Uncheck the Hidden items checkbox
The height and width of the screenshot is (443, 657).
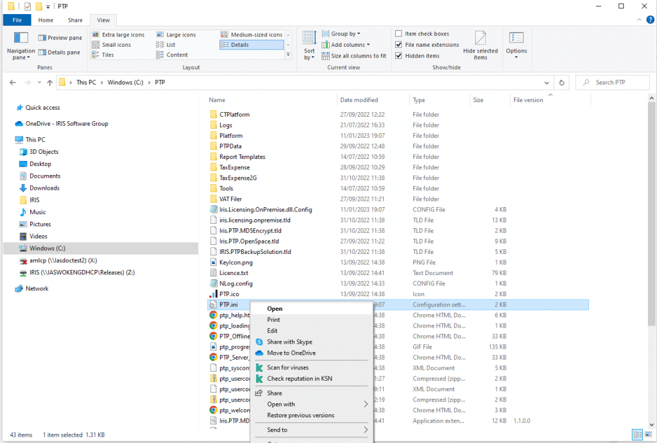[399, 56]
